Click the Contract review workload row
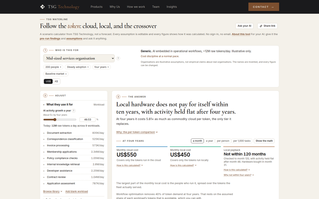This screenshot has height=199, width=319. (x=74, y=177)
